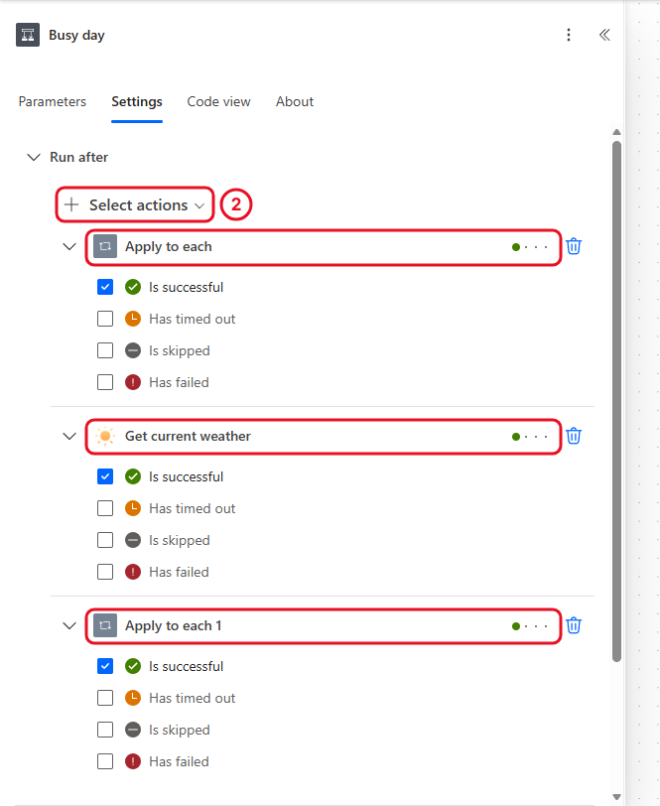Viewport: 660px width, 806px height.
Task: Check Is skipped under Get current weather
Action: tap(105, 540)
